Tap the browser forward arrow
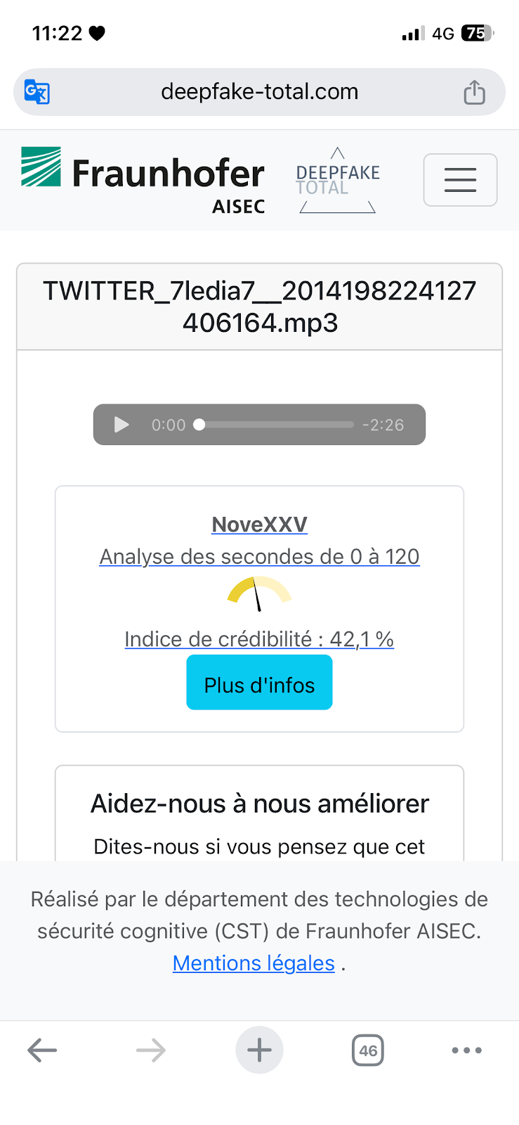This screenshot has height=1125, width=519. [151, 1050]
